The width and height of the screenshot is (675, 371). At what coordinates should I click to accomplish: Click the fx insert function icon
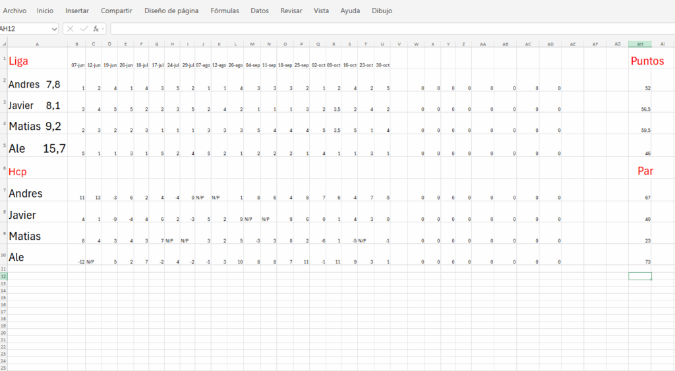(x=96, y=28)
